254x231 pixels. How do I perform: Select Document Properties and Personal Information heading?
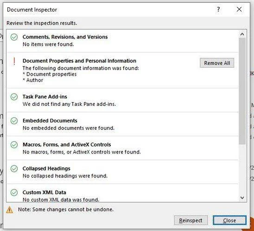pyautogui.click(x=79, y=61)
